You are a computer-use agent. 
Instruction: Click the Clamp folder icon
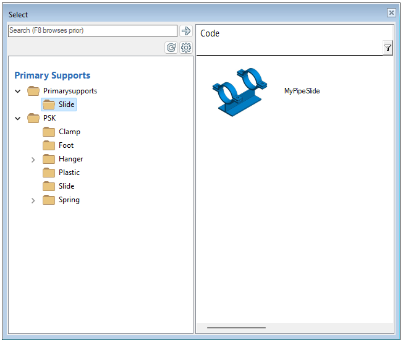49,132
